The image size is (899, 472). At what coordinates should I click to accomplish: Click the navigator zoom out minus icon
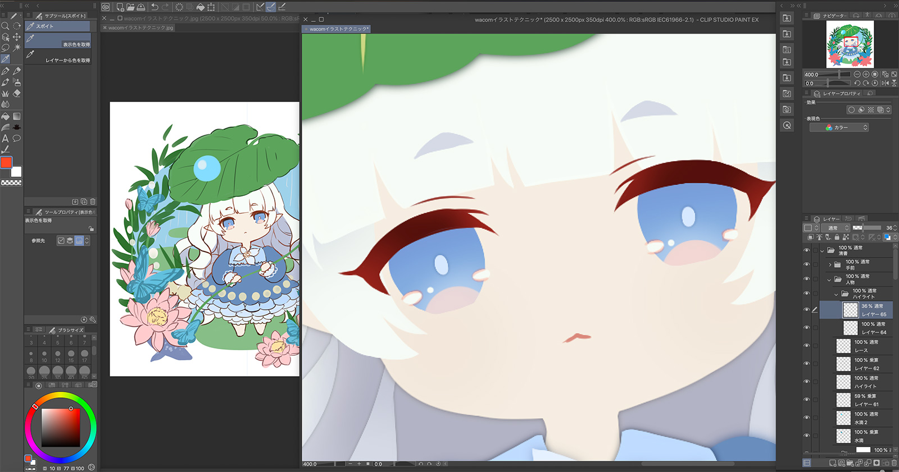point(857,74)
